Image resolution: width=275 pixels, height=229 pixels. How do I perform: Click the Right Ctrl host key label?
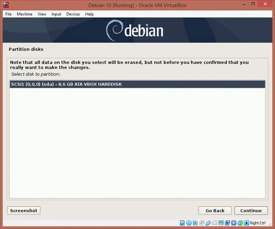pyautogui.click(x=257, y=223)
